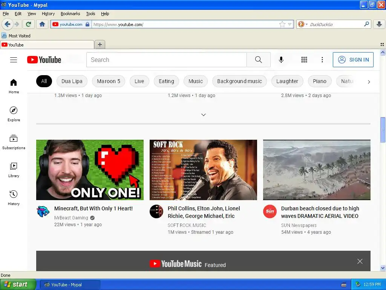Select the Dua Lipa filter chip
Viewport: 386px width, 290px height.
72,81
